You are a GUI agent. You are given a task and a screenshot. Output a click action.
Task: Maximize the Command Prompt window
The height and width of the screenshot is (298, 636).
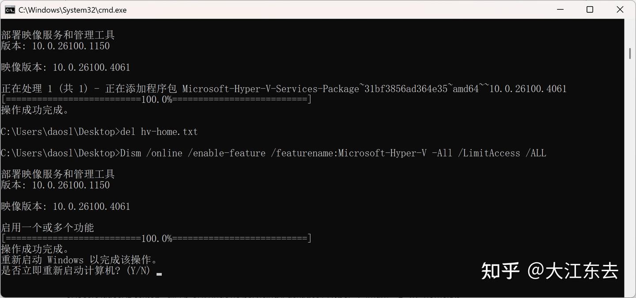coord(590,9)
